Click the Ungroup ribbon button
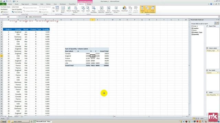The image size is (220, 123). 43,10
